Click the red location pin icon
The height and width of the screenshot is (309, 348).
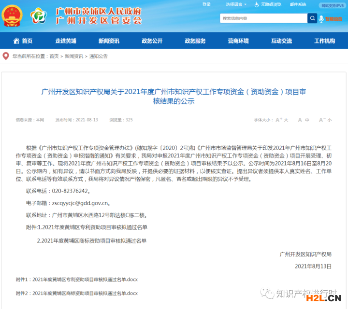[x=6, y=56]
